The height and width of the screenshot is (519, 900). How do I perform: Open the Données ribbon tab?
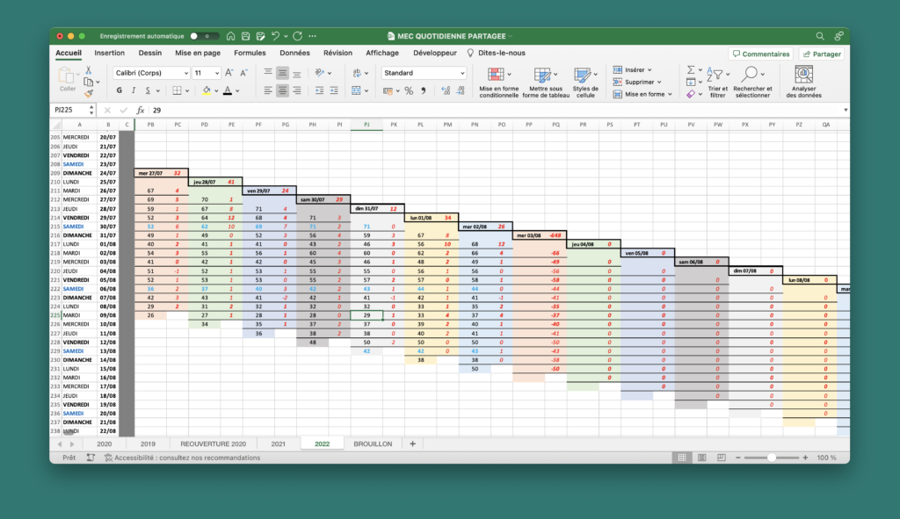tap(294, 53)
